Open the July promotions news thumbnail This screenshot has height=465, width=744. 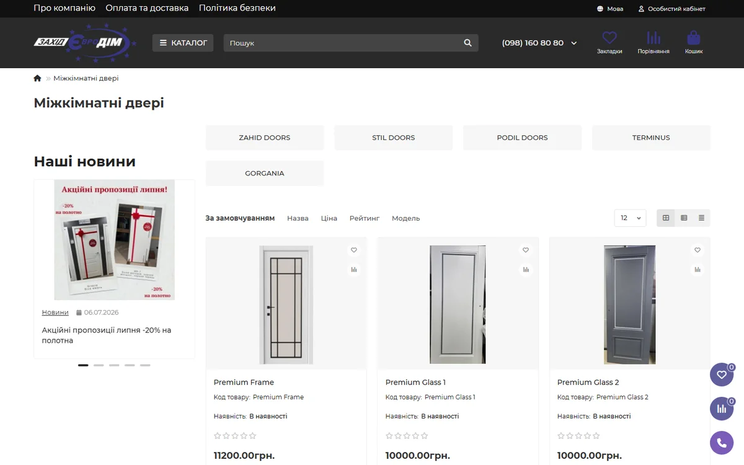point(114,240)
